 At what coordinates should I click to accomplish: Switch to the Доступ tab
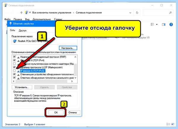(23, 30)
